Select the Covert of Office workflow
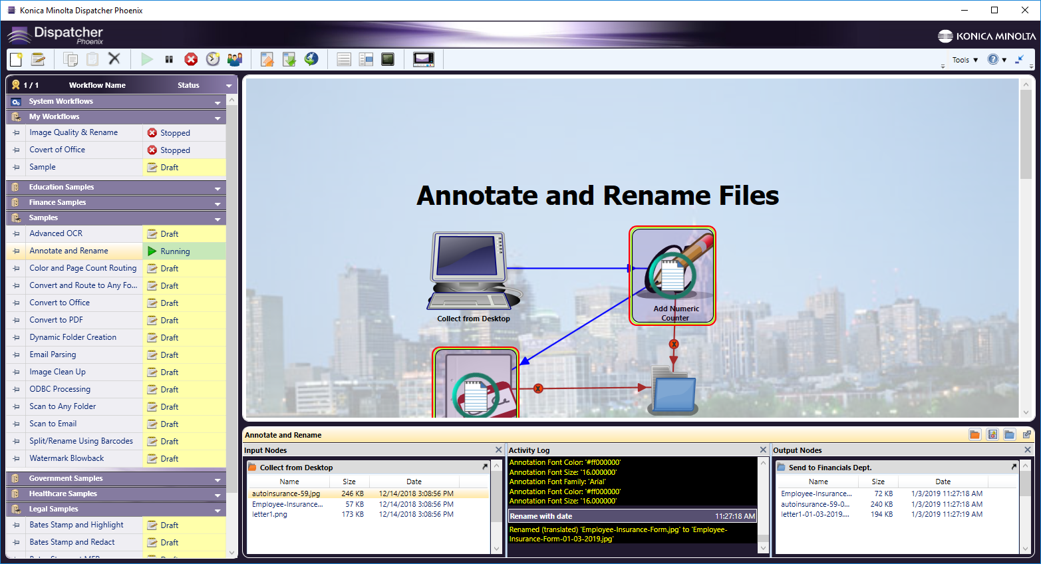Image resolution: width=1041 pixels, height=564 pixels. tap(57, 150)
